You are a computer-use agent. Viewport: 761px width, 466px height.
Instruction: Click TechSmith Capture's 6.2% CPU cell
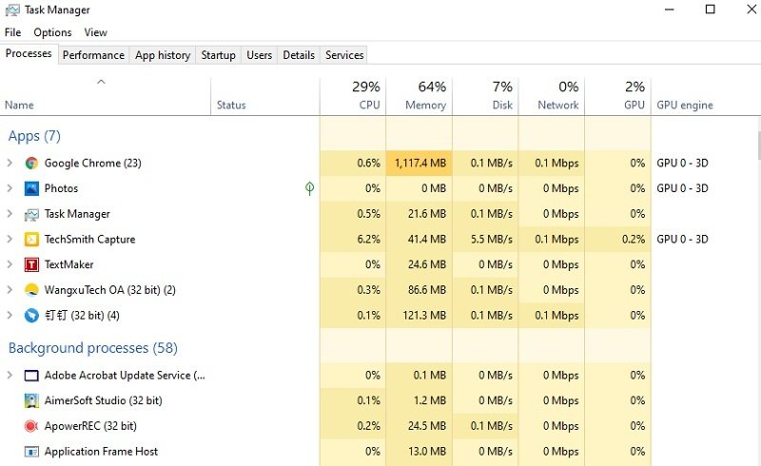click(x=353, y=240)
